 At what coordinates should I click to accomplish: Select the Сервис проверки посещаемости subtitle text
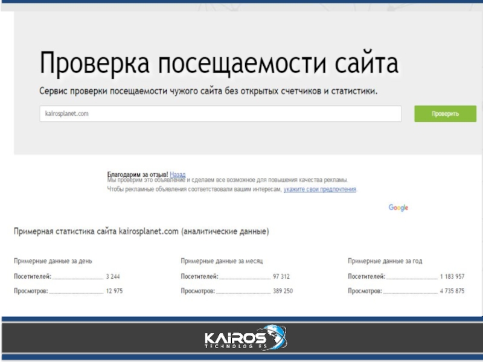pyautogui.click(x=208, y=91)
